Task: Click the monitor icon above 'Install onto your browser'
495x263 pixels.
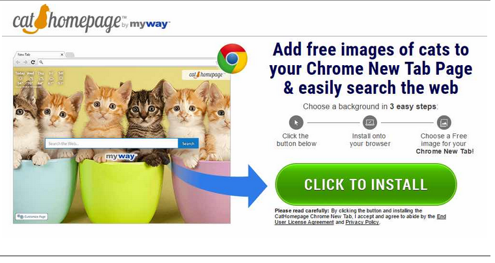Action: point(370,122)
